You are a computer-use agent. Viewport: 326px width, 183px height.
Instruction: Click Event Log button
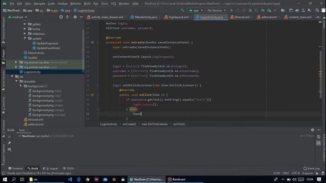311,168
